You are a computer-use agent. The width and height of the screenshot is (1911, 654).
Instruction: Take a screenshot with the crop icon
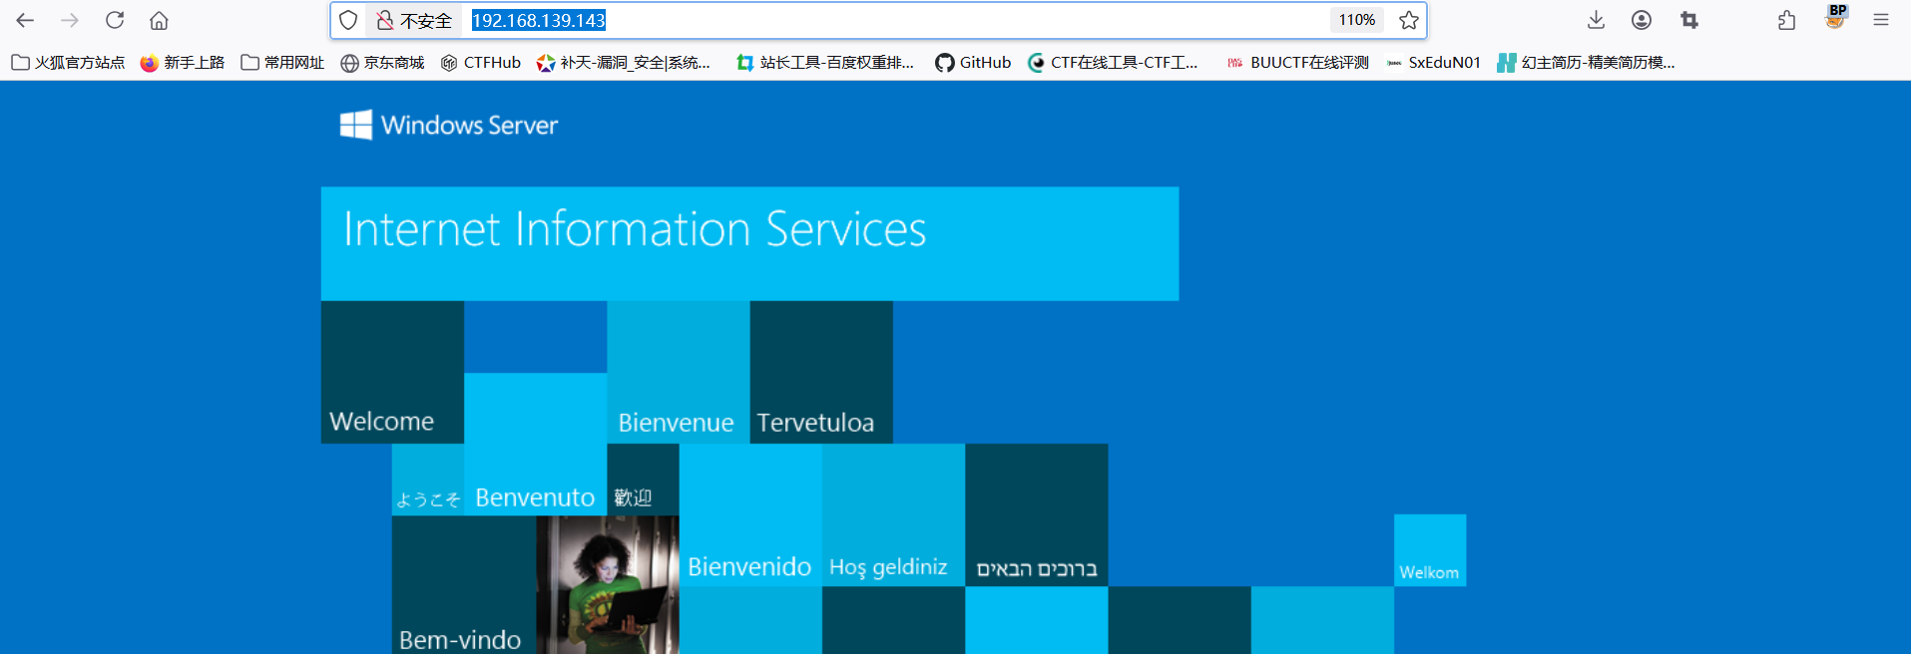pos(1688,20)
